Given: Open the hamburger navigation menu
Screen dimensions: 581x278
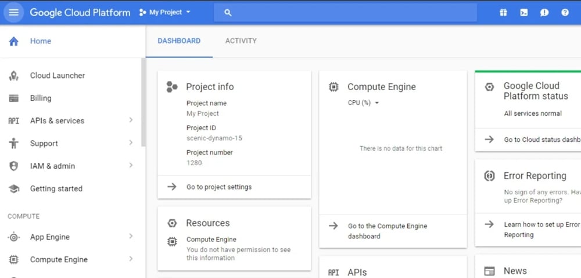Looking at the screenshot, I should pyautogui.click(x=13, y=12).
